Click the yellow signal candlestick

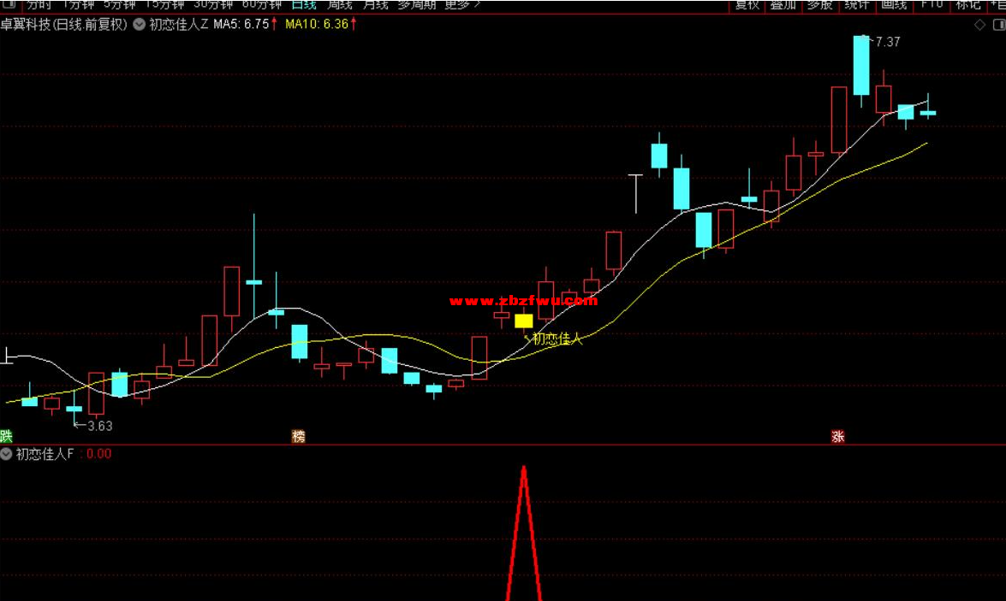point(523,321)
